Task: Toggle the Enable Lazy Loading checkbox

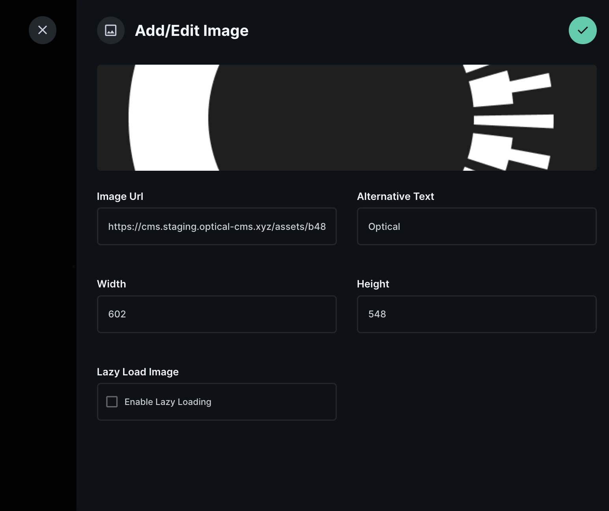Action: (x=112, y=402)
